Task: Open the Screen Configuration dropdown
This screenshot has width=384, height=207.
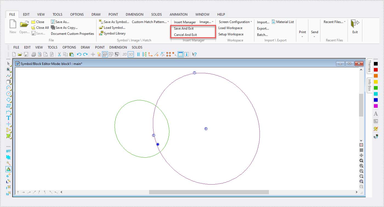Action: point(235,22)
